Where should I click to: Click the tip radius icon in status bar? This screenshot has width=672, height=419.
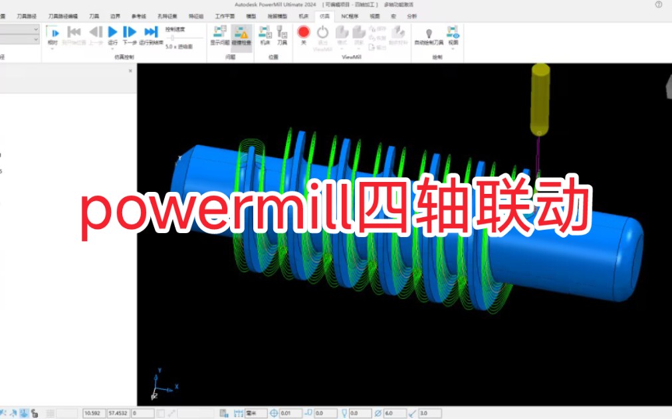coord(412,413)
